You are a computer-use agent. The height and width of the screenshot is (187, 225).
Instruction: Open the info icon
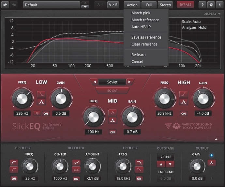click(220, 5)
